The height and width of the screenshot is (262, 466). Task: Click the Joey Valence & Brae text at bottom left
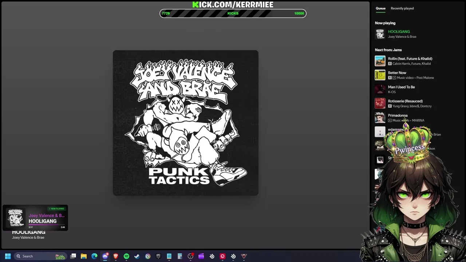pos(28,238)
